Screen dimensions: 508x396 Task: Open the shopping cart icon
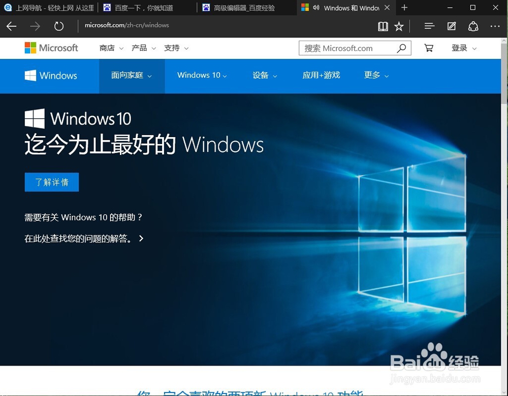429,48
